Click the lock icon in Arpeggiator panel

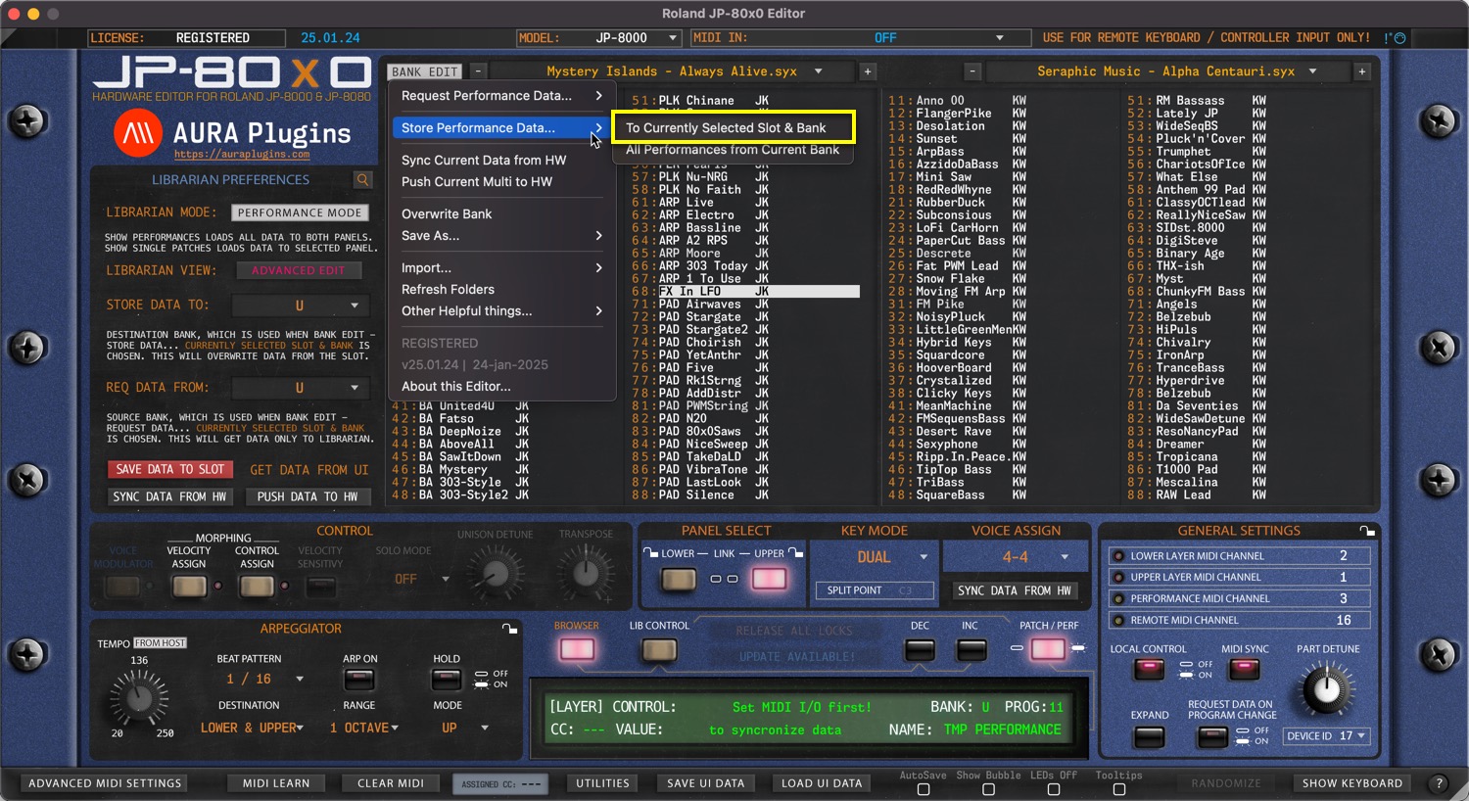click(509, 629)
